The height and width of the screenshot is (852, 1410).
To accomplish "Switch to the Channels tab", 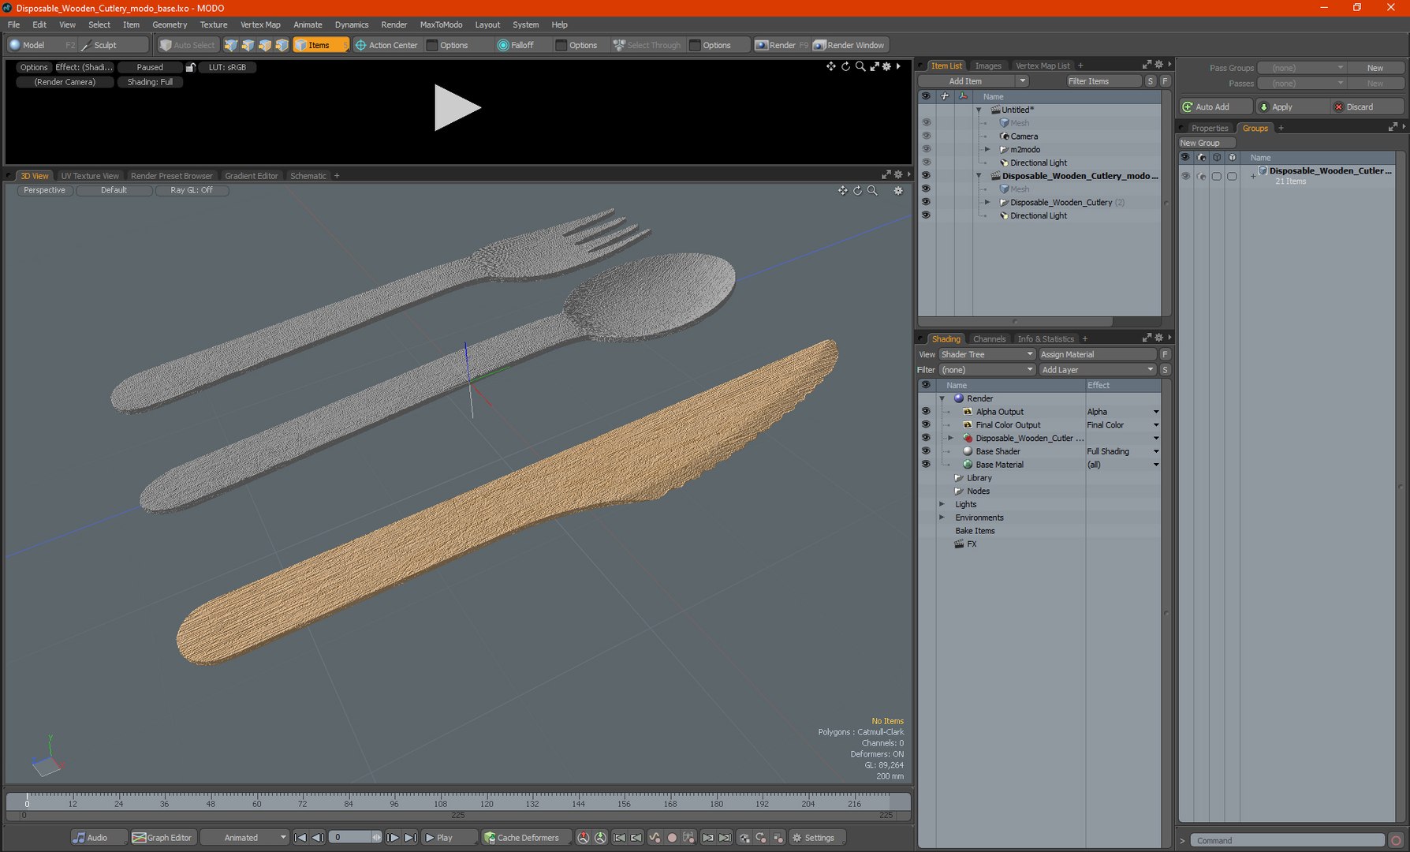I will pos(989,339).
